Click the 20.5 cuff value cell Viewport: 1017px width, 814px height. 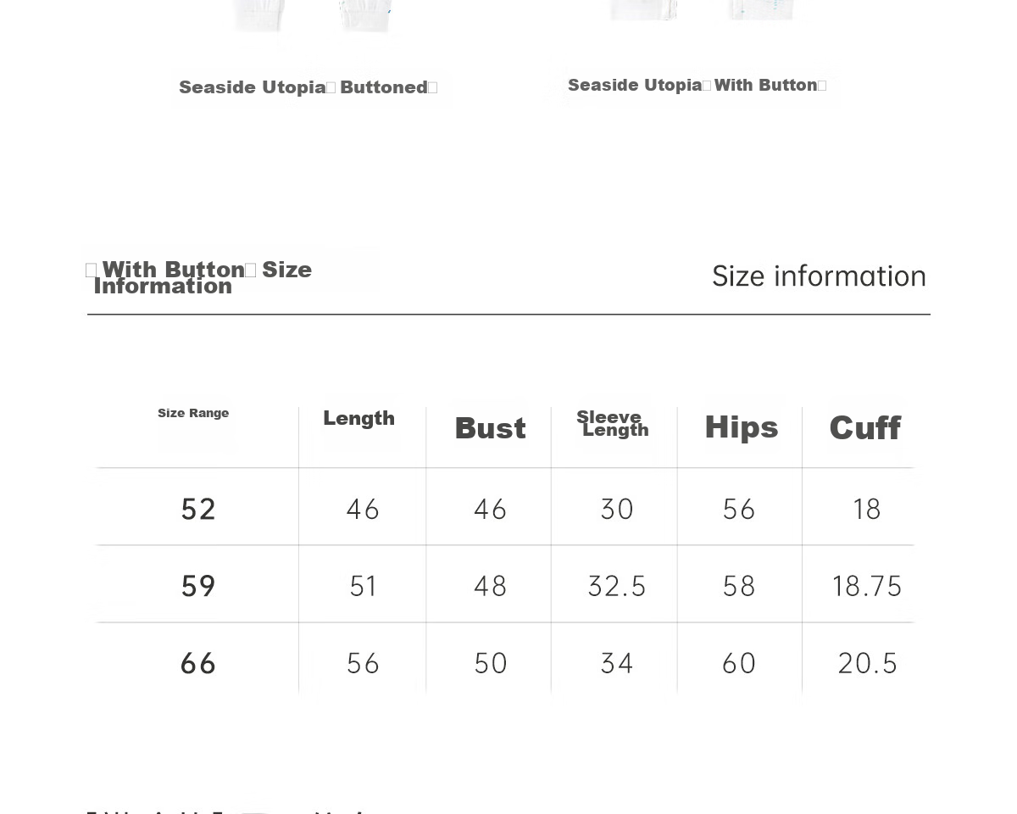tap(867, 663)
